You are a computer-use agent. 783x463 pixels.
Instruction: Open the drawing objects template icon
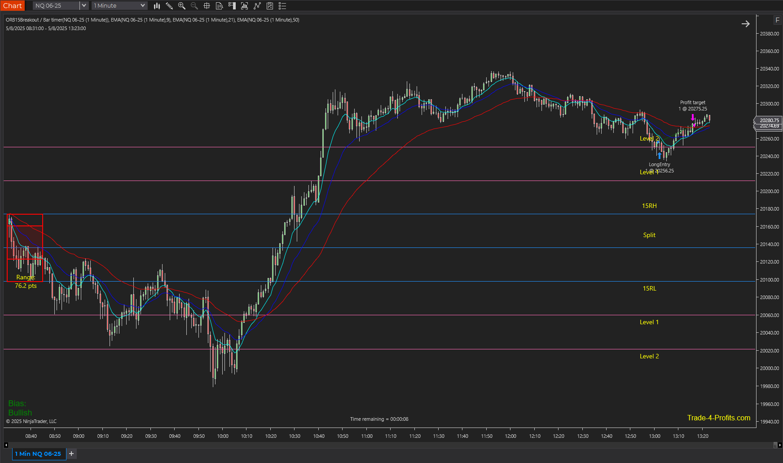(x=270, y=6)
